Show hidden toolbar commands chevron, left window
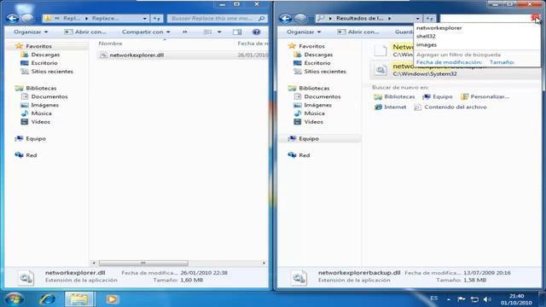 coord(184,32)
